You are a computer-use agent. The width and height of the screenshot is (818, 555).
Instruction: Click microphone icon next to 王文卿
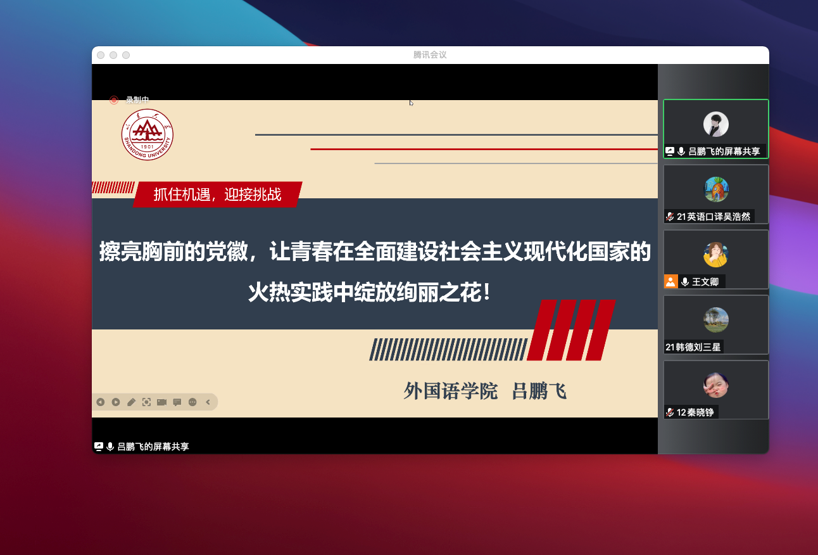click(x=684, y=282)
